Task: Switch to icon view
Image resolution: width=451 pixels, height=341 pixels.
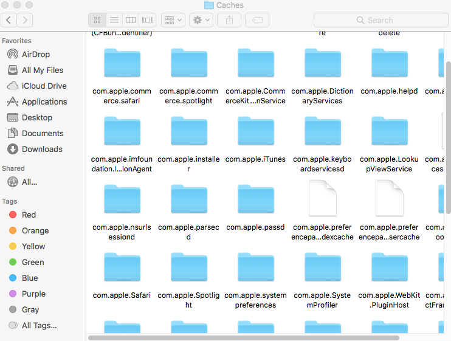Action: (97, 20)
